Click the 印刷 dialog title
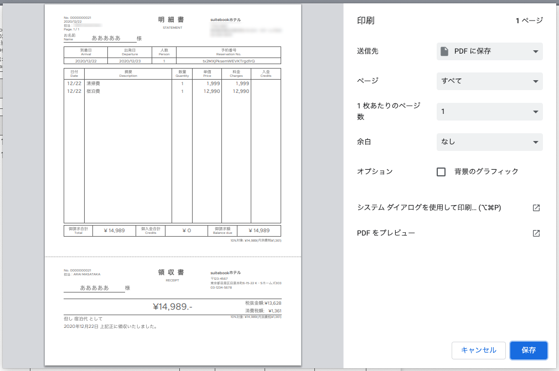 tap(366, 20)
